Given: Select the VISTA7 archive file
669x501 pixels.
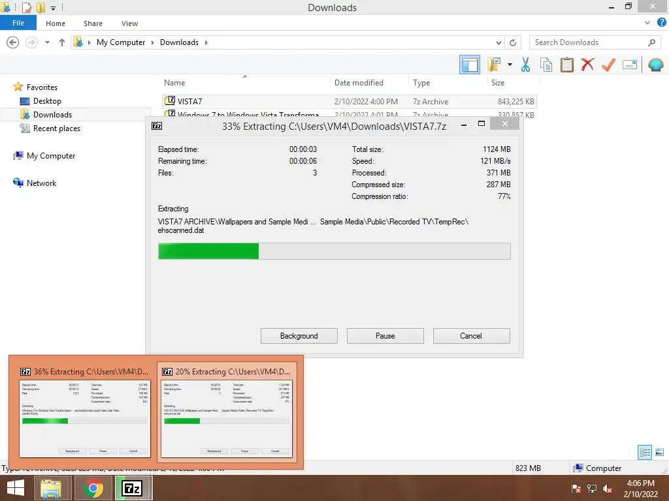Looking at the screenshot, I should [349, 101].
